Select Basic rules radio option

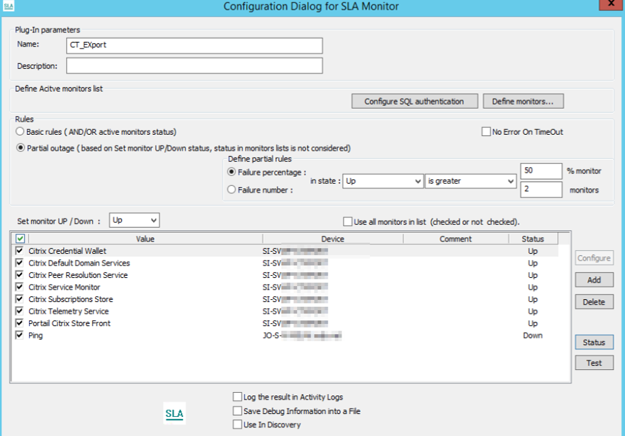20,131
